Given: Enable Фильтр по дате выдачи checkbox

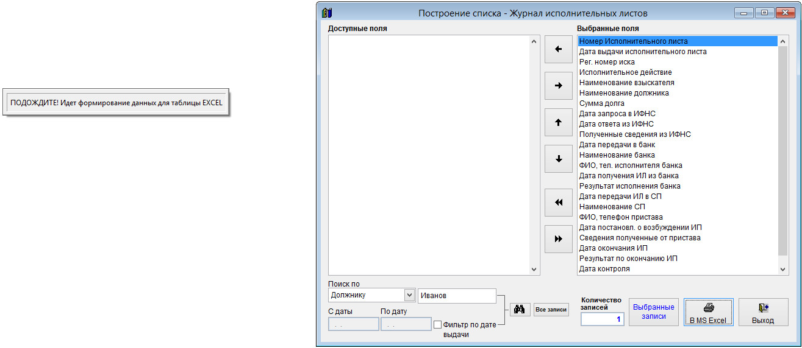Looking at the screenshot, I should tap(437, 325).
